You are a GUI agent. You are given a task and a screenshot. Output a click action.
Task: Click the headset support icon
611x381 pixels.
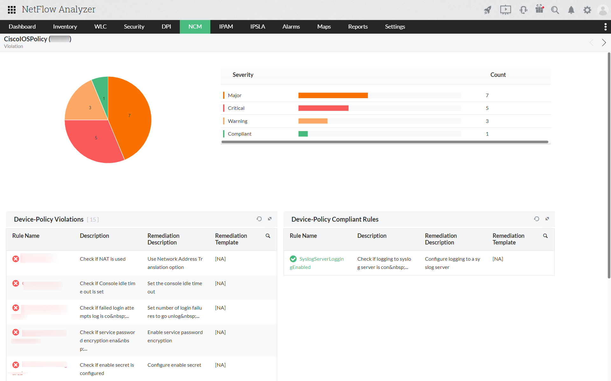tap(523, 10)
